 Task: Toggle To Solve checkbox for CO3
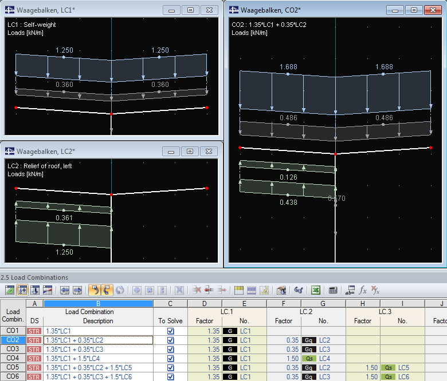(x=170, y=349)
